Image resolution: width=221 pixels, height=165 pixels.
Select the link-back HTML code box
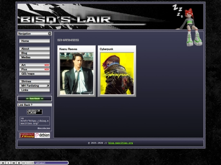(x=35, y=121)
